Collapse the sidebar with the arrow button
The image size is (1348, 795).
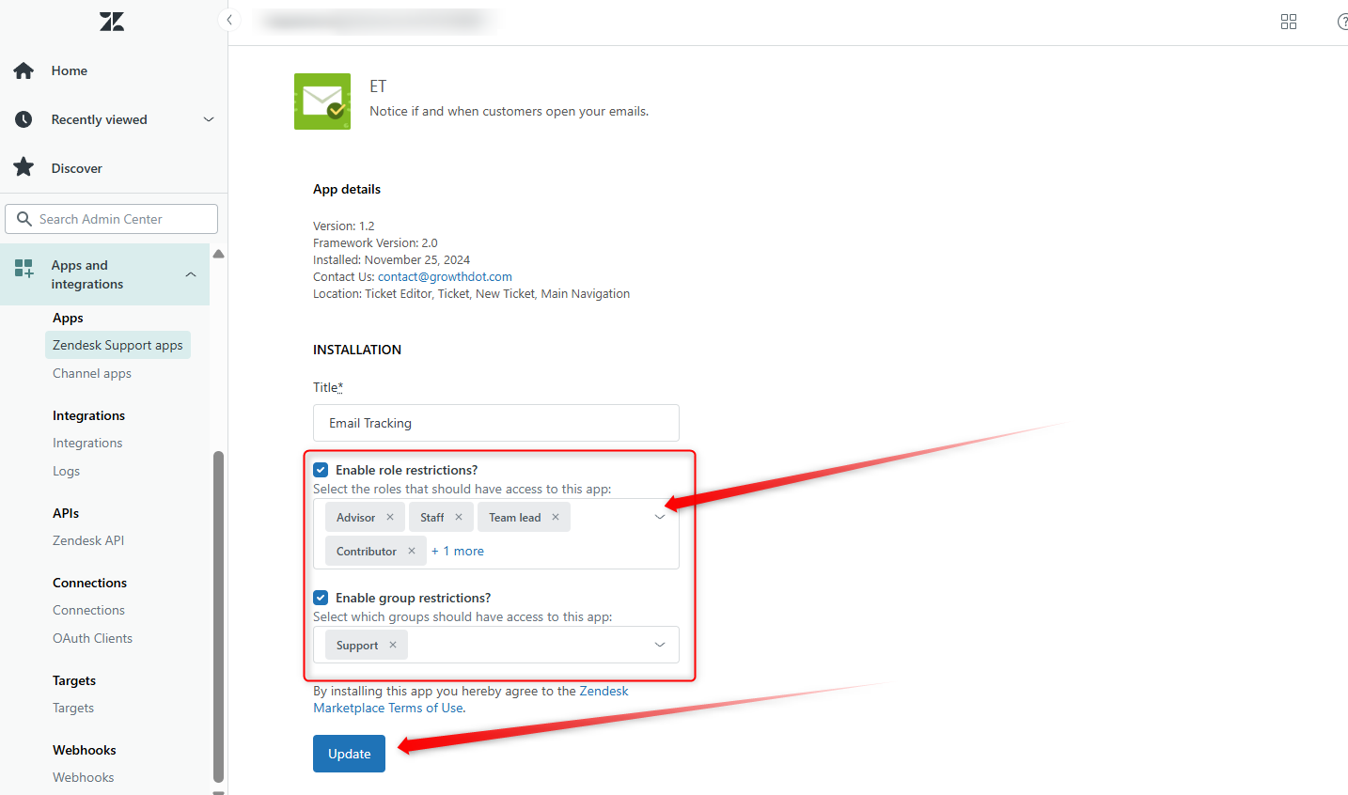pos(229,20)
